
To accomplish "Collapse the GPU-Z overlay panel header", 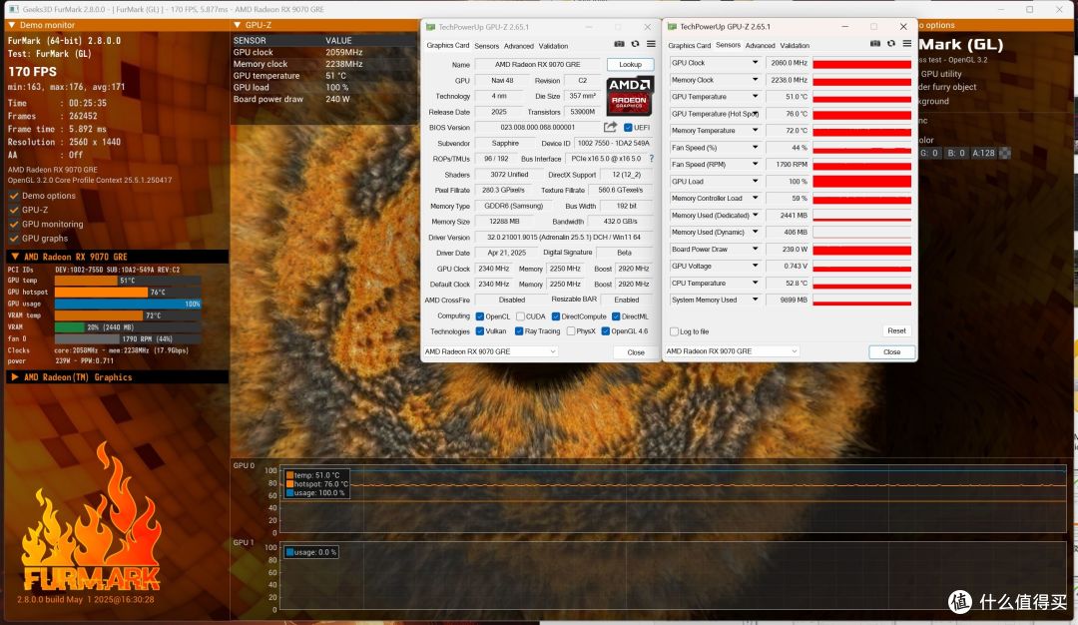I will 324,25.
